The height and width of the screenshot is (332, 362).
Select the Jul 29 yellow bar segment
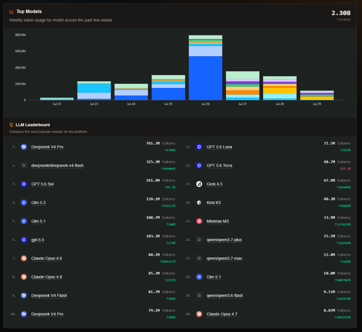(x=317, y=98)
